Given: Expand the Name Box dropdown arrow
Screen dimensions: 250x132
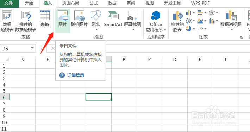Looking at the screenshot, I should click(x=32, y=48).
